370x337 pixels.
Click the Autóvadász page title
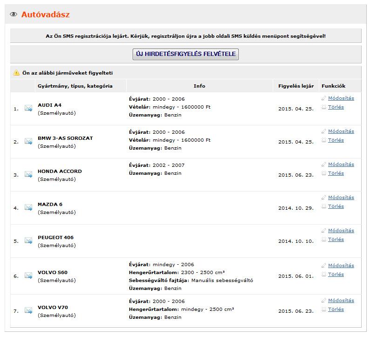pos(46,14)
